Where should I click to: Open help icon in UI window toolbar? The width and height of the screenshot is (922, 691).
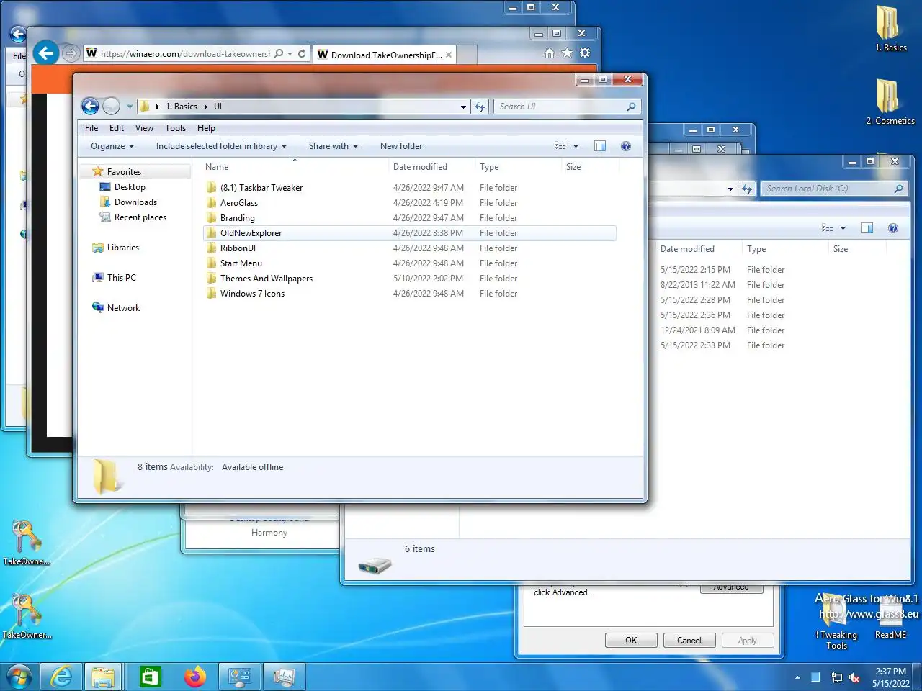[626, 146]
